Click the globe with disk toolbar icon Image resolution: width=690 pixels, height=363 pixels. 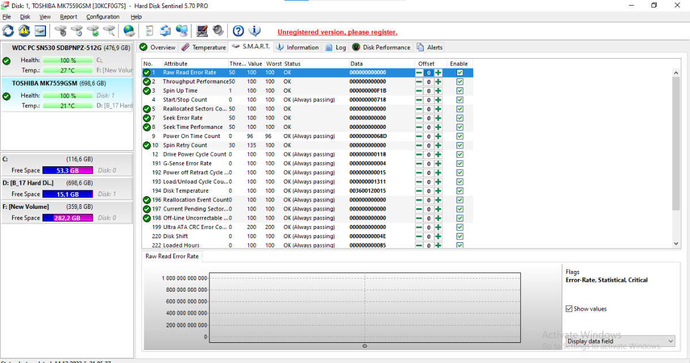tap(129, 30)
